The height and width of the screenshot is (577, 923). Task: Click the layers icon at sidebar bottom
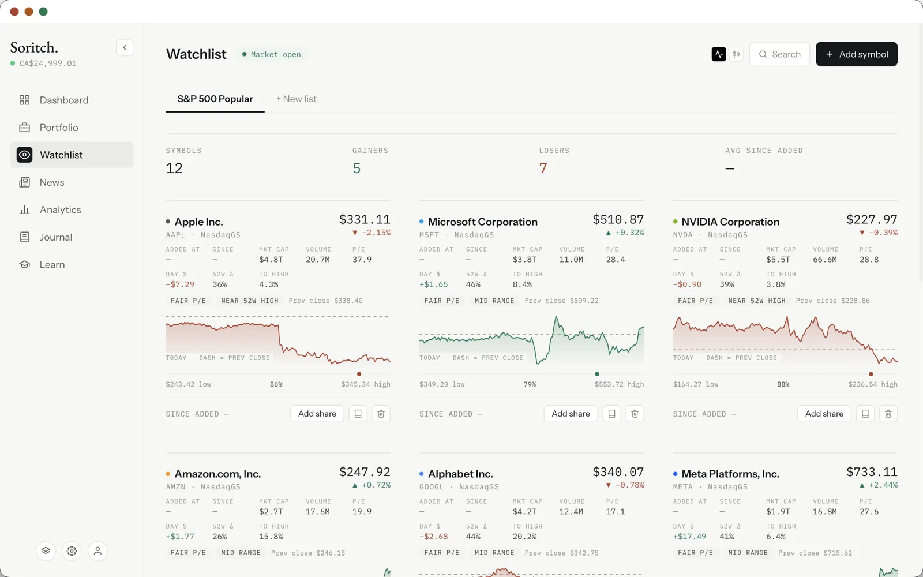(46, 551)
